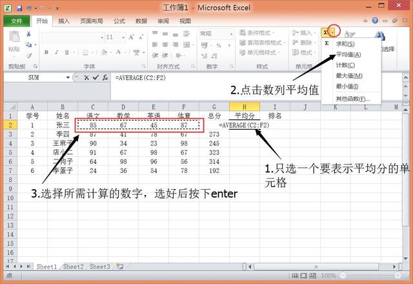413x284 pixels.
Task: Switch to the 插入 ribbon tab
Action: 64,21
